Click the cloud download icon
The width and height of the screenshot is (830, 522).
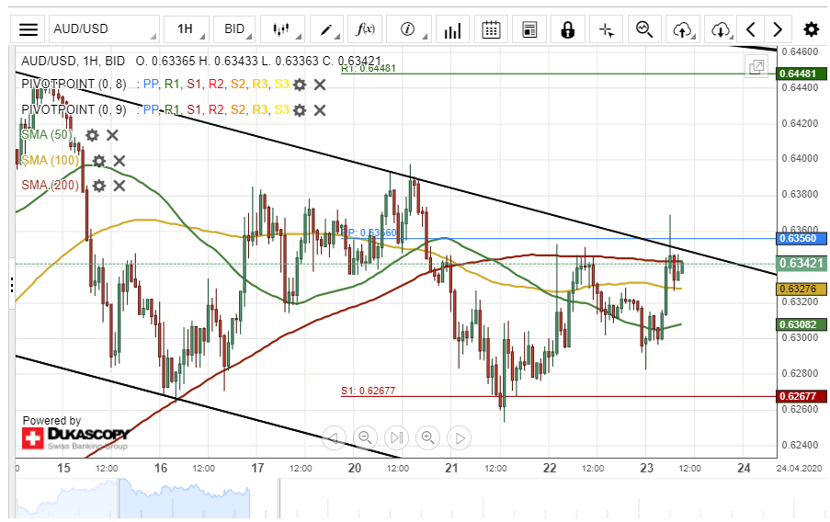pos(721,29)
